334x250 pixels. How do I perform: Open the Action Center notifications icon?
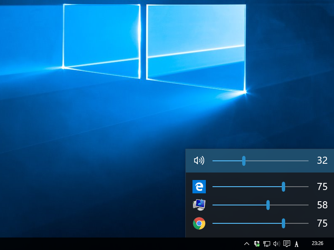coord(287,244)
